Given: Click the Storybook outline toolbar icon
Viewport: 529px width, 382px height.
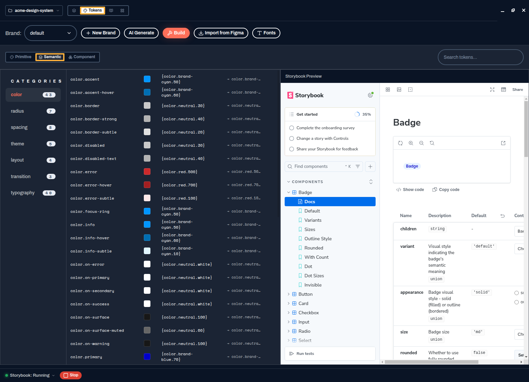Looking at the screenshot, I should [410, 90].
